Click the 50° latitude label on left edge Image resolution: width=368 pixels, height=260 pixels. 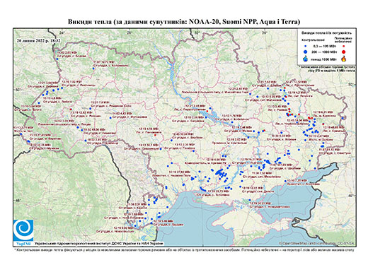(x=18, y=89)
